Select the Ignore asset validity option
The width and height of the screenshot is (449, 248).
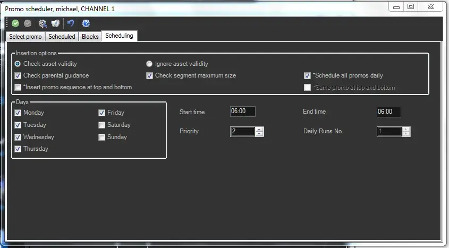pyautogui.click(x=150, y=64)
